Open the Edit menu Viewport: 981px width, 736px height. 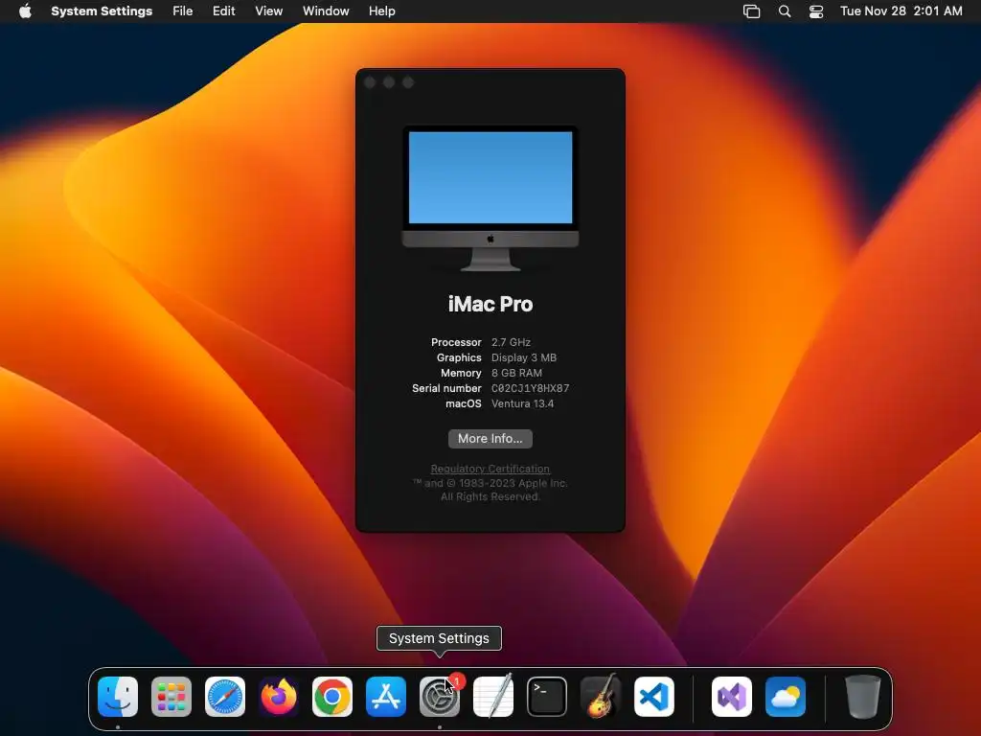click(x=223, y=11)
